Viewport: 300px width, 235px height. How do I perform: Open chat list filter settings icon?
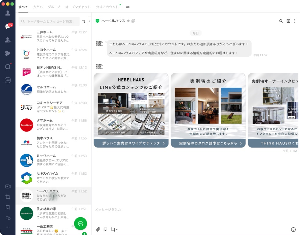pos(127,7)
